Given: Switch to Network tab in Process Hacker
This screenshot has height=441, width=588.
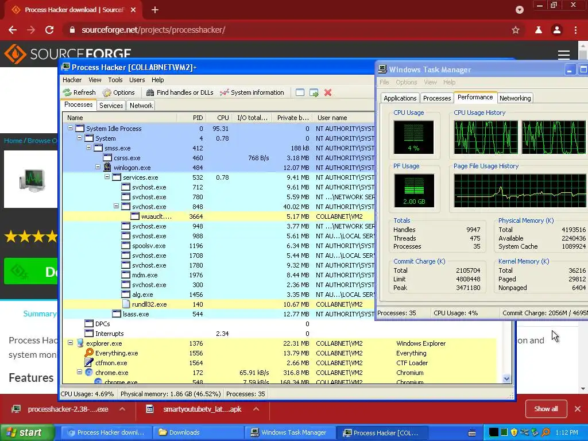Looking at the screenshot, I should click(x=141, y=106).
